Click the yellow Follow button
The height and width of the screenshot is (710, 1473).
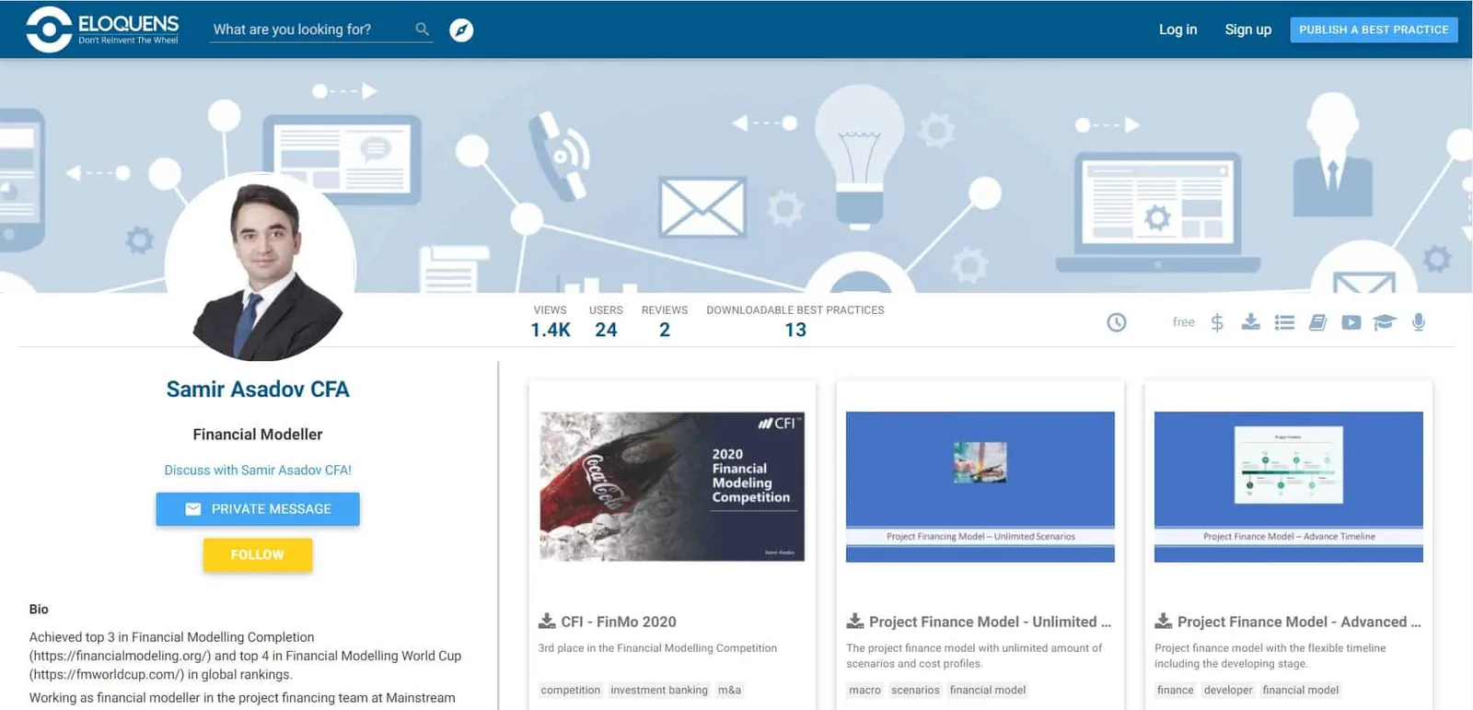[x=258, y=555]
